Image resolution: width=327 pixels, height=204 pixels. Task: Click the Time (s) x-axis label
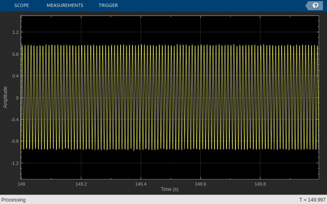pyautogui.click(x=170, y=189)
